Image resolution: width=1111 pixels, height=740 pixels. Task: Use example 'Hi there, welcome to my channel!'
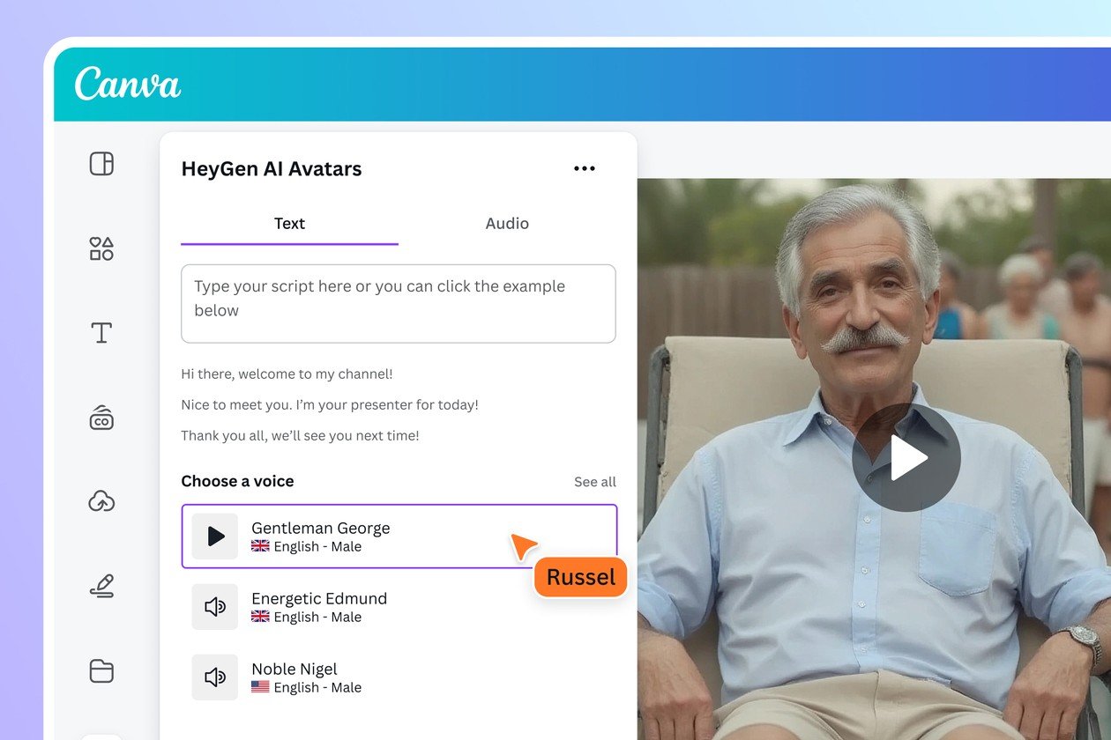point(287,374)
